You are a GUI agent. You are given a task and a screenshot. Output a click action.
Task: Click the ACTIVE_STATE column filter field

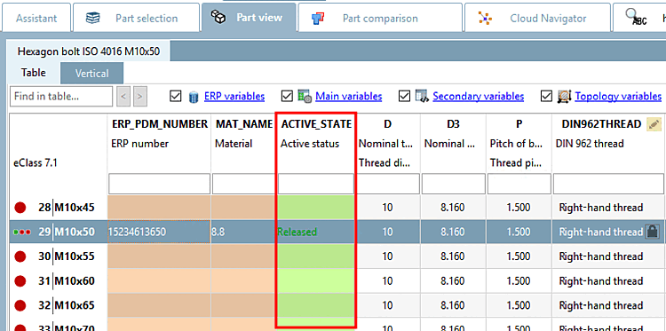click(x=316, y=184)
